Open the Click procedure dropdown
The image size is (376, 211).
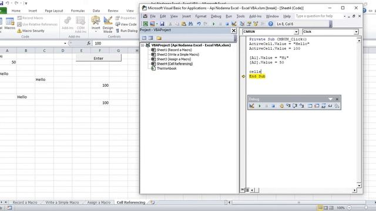point(356,32)
